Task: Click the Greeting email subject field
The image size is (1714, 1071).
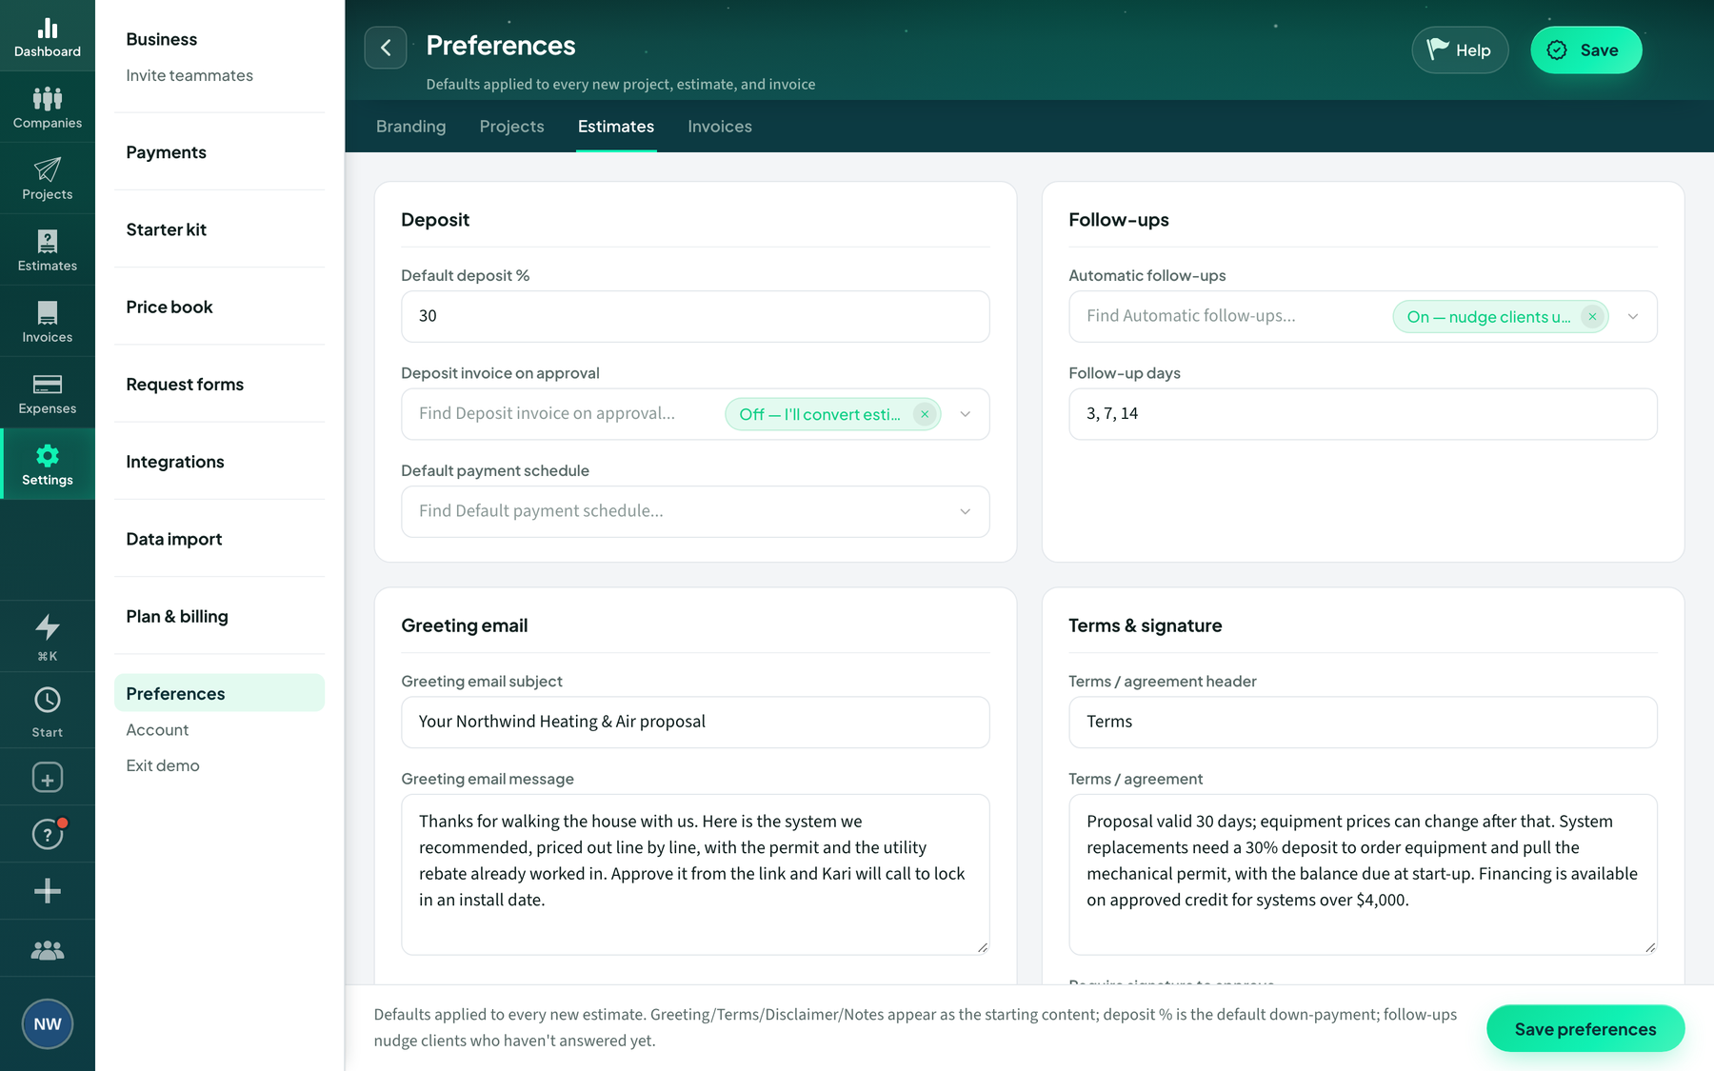Action: click(695, 722)
